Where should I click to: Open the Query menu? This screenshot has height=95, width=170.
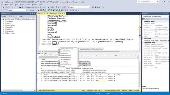pos(16,5)
